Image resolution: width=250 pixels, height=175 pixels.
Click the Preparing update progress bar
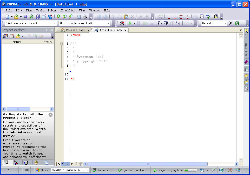tap(190, 170)
